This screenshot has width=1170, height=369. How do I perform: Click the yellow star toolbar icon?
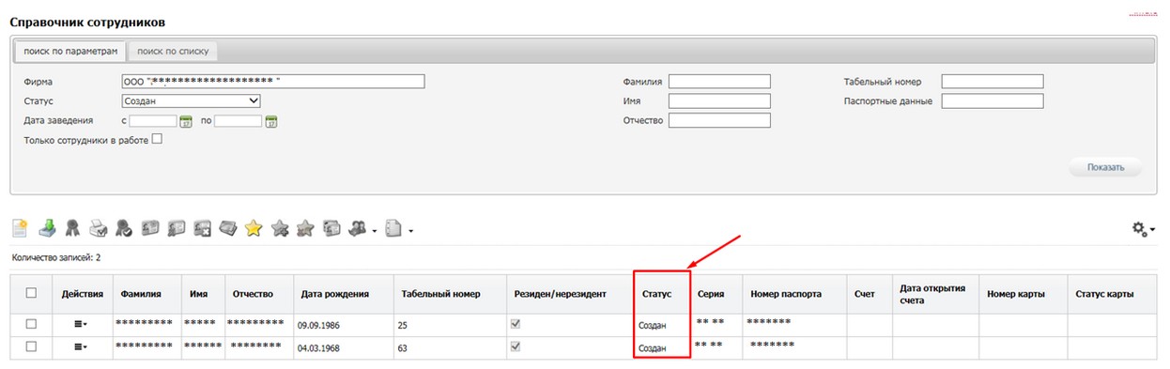[254, 228]
